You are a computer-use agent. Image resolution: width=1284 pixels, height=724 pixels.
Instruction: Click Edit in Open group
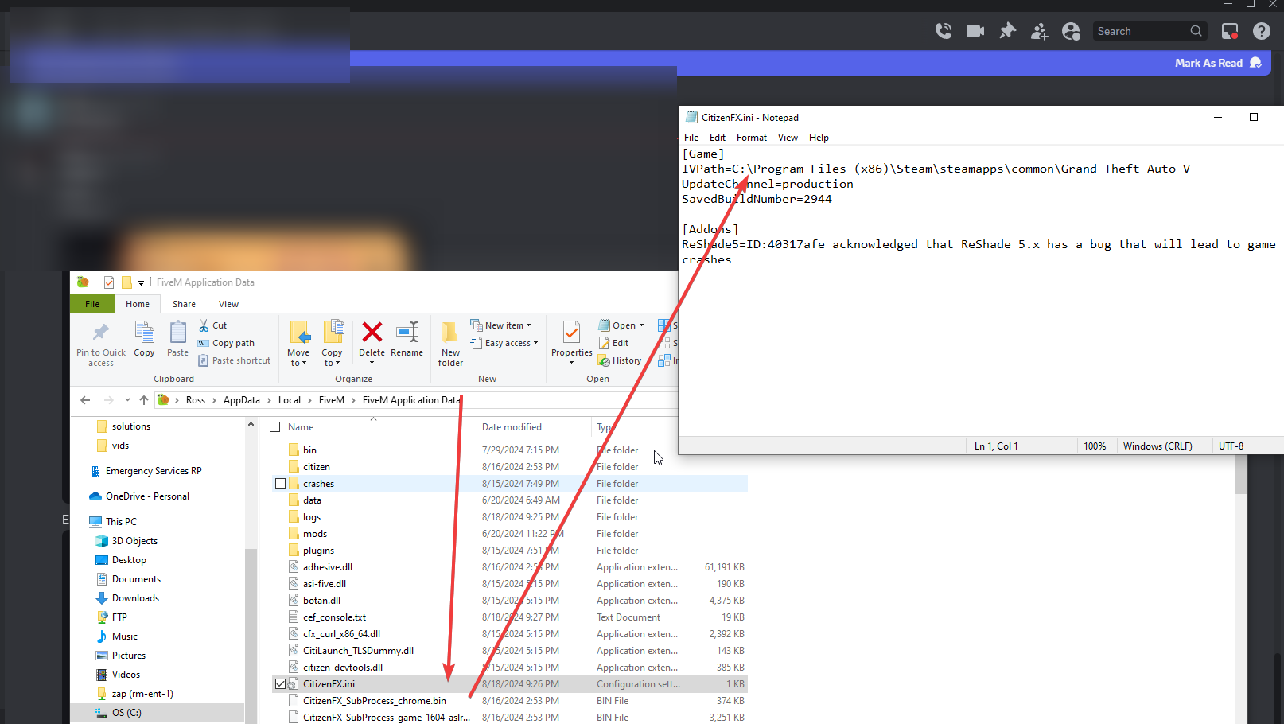pyautogui.click(x=614, y=343)
